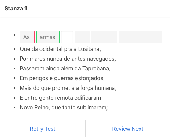The image size is (170, 137).
Task: Click the Retry Test button
Action: [x=43, y=129]
